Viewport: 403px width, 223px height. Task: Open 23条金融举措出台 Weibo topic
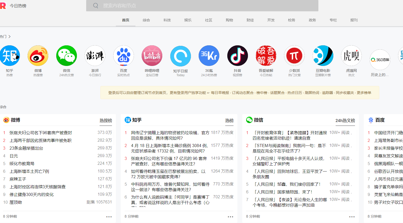click(26, 148)
